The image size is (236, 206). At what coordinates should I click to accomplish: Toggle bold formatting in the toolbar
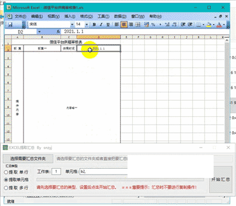[x=94, y=25]
